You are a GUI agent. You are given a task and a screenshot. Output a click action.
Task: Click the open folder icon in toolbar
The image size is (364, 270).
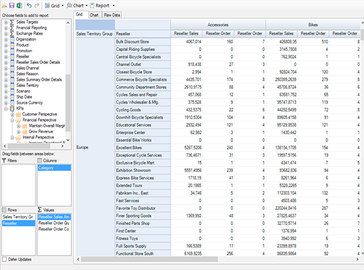tap(4, 5)
